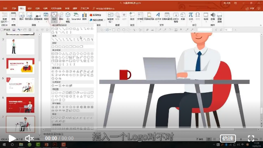The height and width of the screenshot is (148, 263).
Task: Unmute the video player's speaker
Action: 29,138
